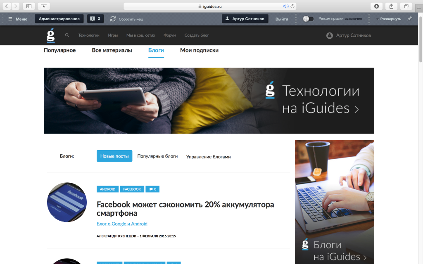The height and width of the screenshot is (264, 423).
Task: Open Top Sites star button
Action: point(44,6)
